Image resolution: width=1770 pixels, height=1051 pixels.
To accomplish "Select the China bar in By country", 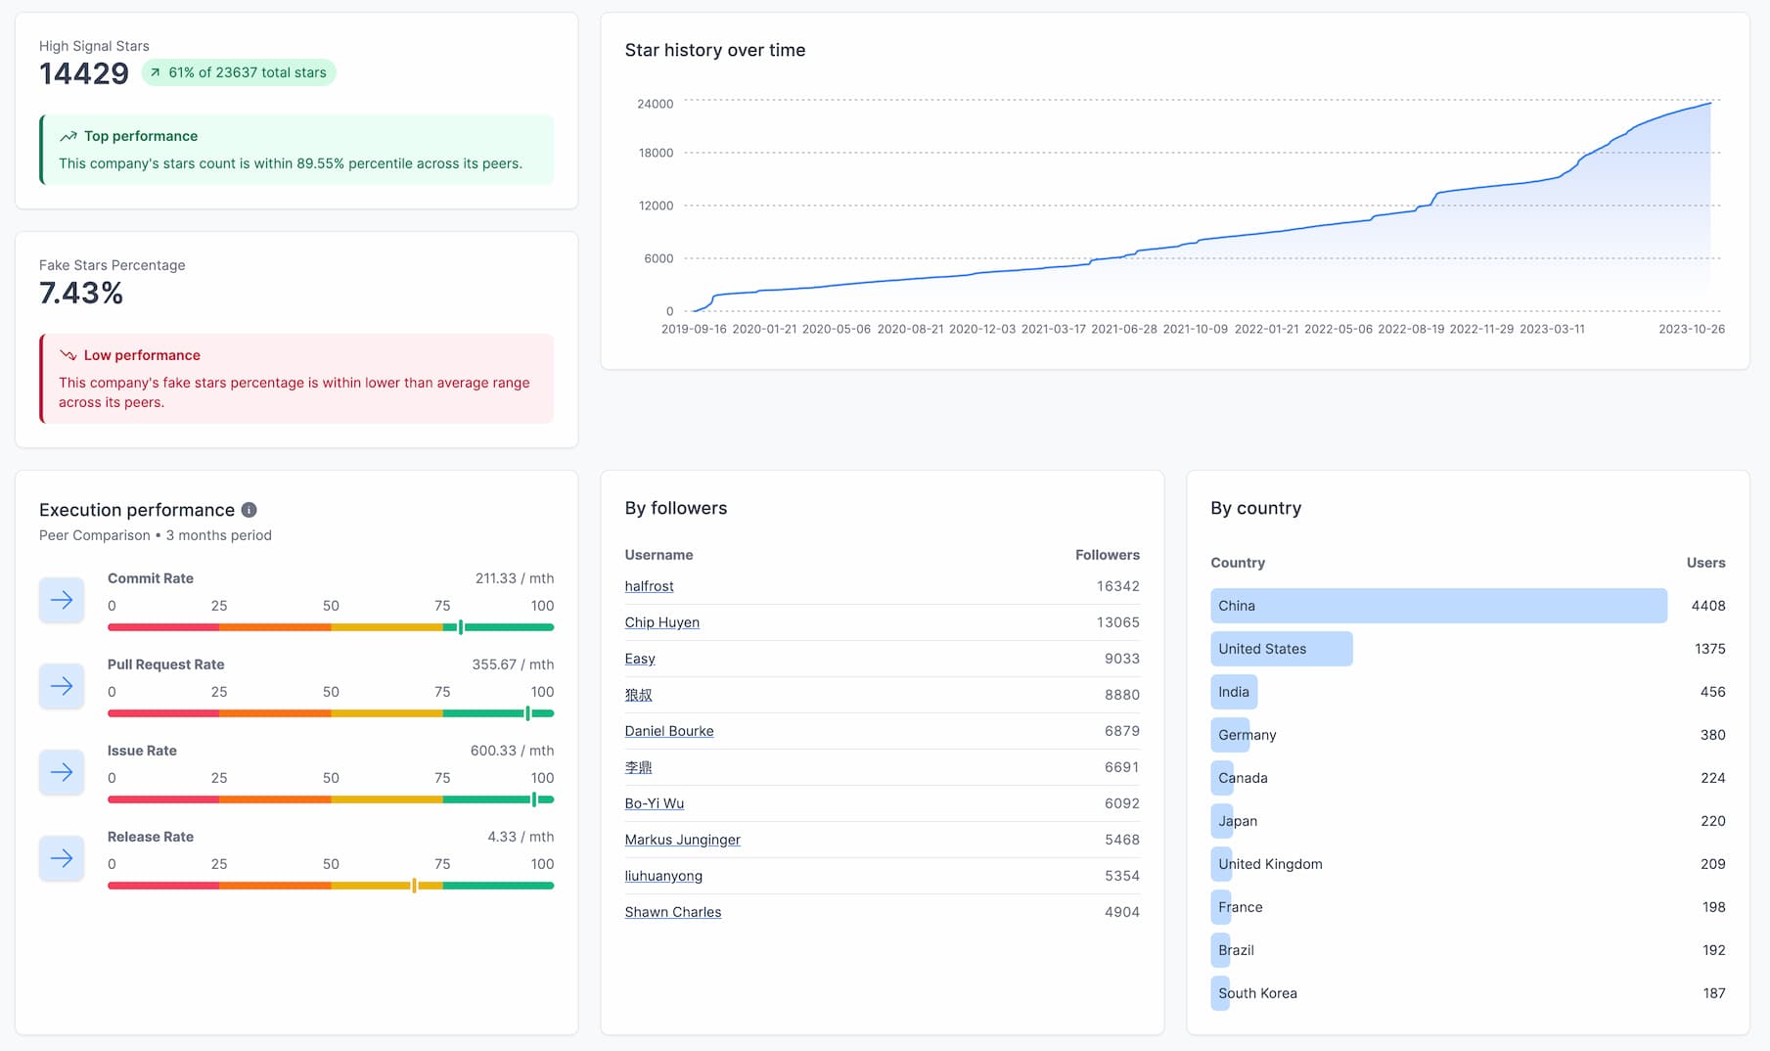I will click(x=1438, y=605).
